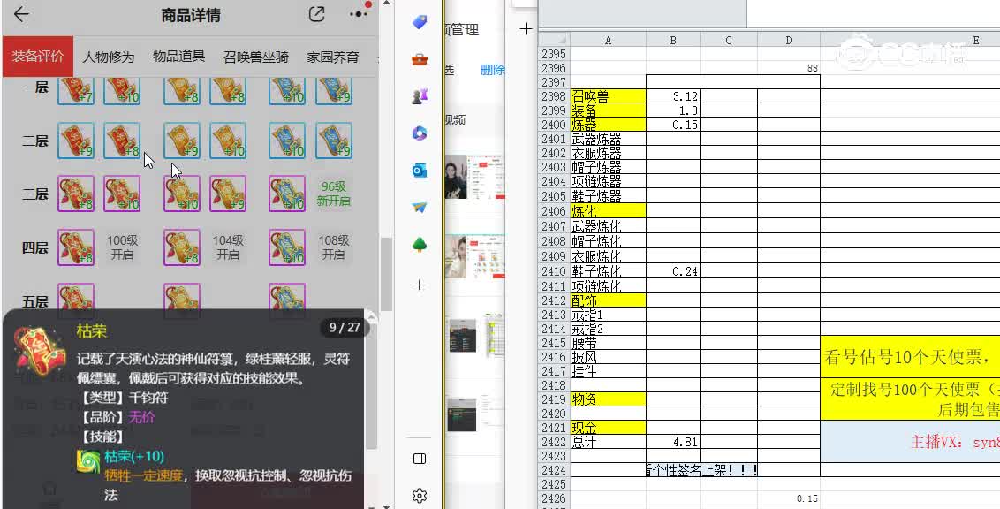The height and width of the screenshot is (509, 1000).
Task: Click the 3.12 value cell
Action: click(x=673, y=96)
